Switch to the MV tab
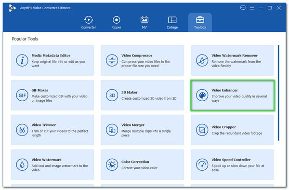The width and height of the screenshot is (289, 190). pos(144,22)
